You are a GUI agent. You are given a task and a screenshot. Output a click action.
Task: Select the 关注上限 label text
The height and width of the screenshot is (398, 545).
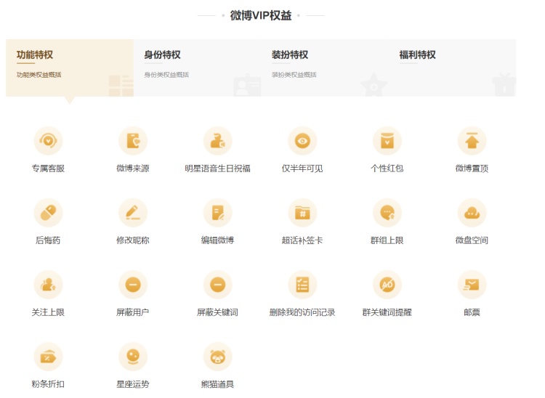pyautogui.click(x=48, y=312)
